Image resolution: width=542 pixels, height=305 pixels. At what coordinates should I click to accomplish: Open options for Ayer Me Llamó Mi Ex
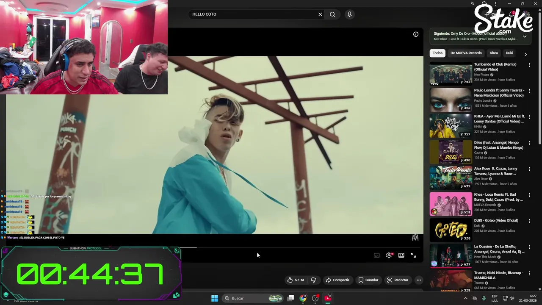[529, 117]
